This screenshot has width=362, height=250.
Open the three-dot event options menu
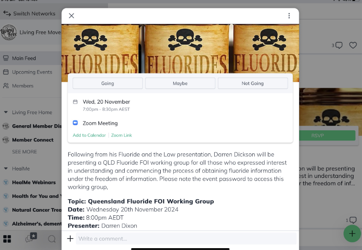(x=289, y=16)
